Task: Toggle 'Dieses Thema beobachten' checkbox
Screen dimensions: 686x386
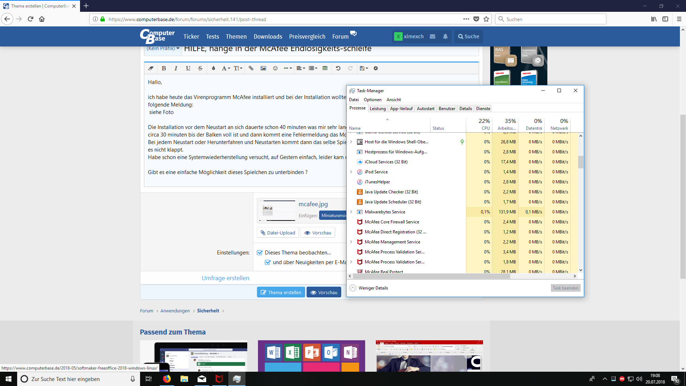Action: click(x=260, y=253)
